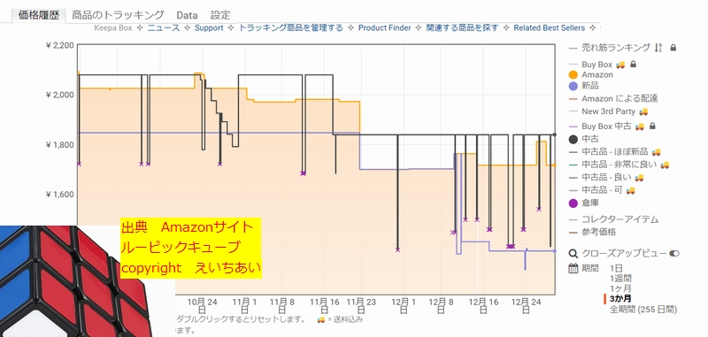This screenshot has height=337, width=708.
Task: Select the 全期間 (255 日間) range
Action: click(643, 309)
